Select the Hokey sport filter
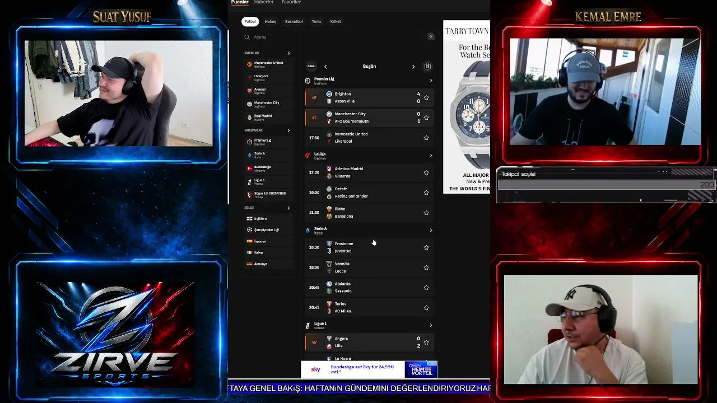 pos(271,22)
